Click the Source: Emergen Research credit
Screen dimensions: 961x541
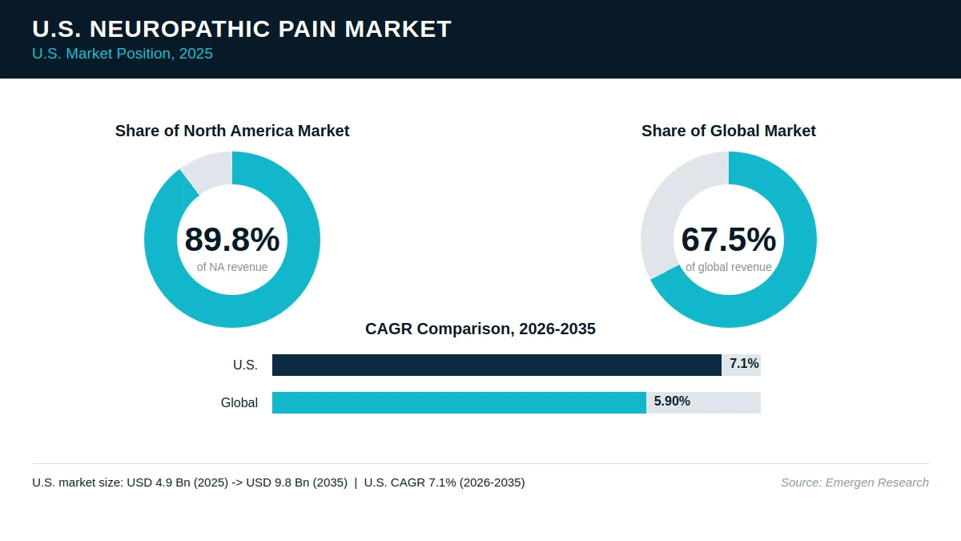(854, 482)
